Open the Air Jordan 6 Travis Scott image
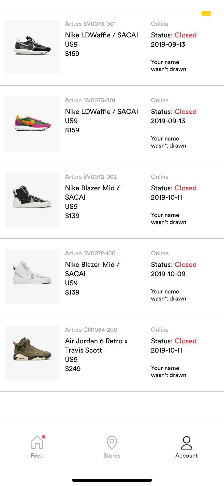This screenshot has height=486, width=224. 32,353
